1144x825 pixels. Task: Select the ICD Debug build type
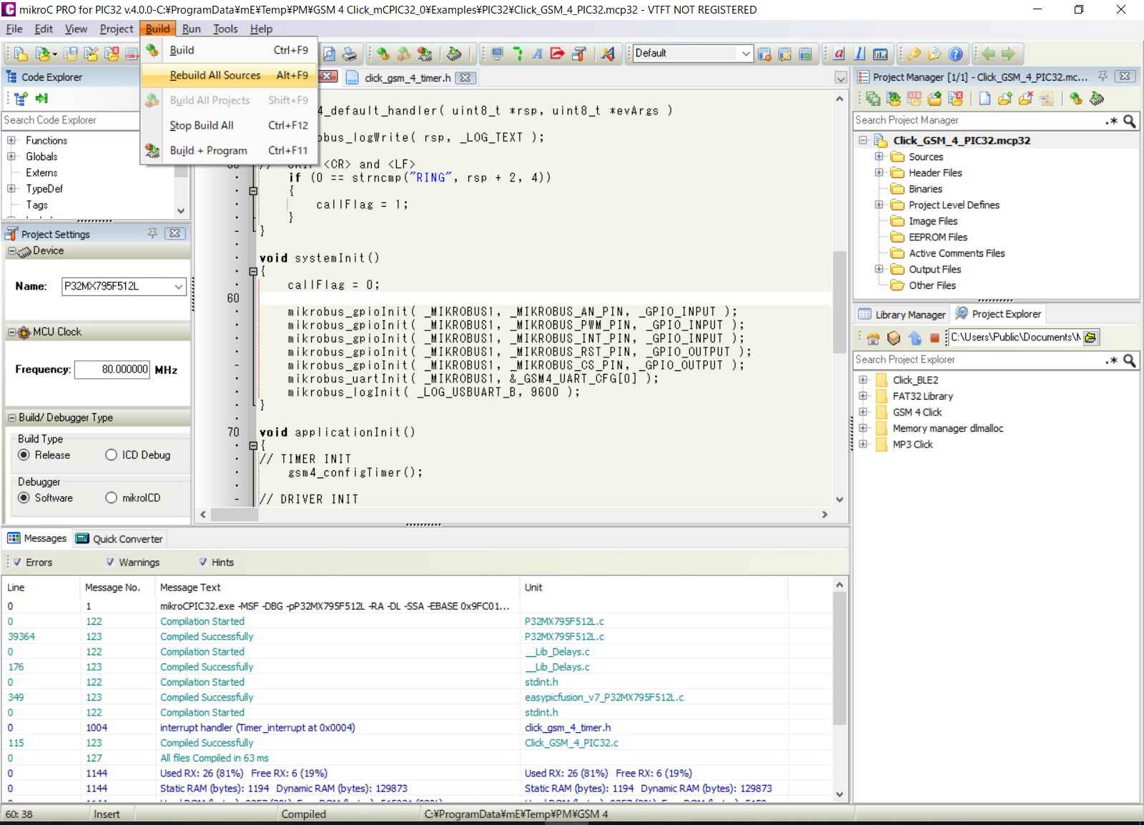tap(111, 455)
